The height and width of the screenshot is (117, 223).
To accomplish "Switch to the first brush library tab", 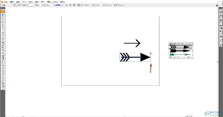I will pos(173,44).
